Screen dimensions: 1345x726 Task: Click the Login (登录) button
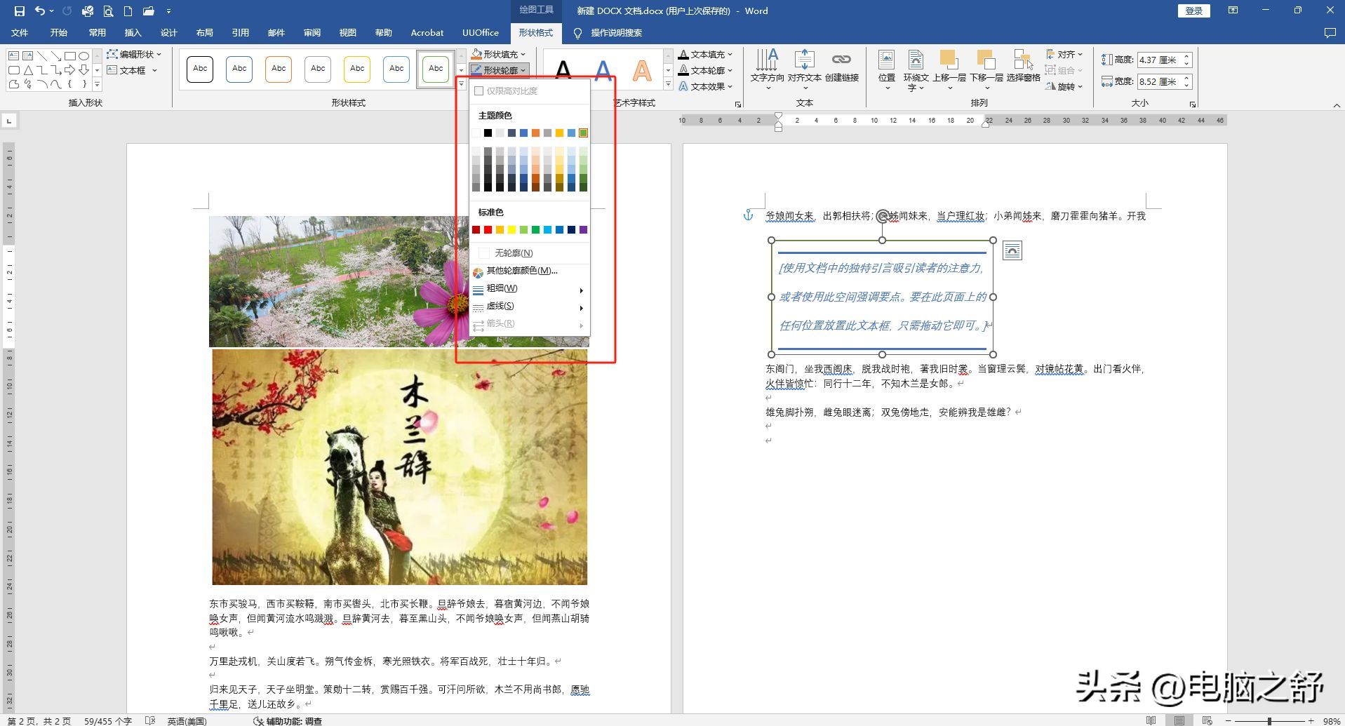[x=1193, y=11]
